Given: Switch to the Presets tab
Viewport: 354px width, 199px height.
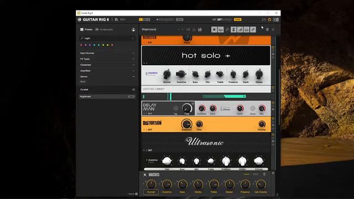Looking at the screenshot, I should pos(86,29).
